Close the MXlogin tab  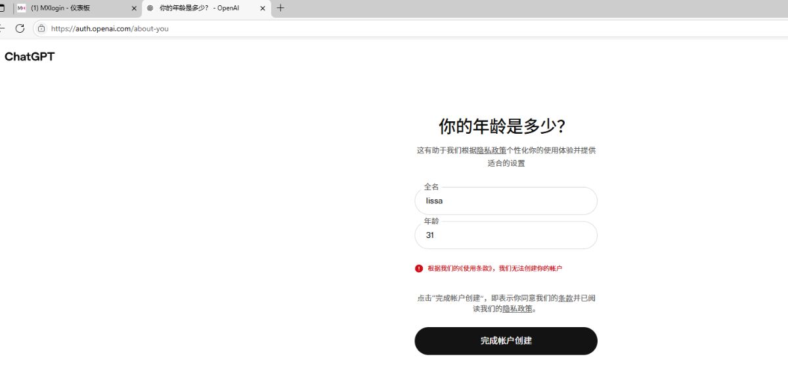click(x=134, y=9)
